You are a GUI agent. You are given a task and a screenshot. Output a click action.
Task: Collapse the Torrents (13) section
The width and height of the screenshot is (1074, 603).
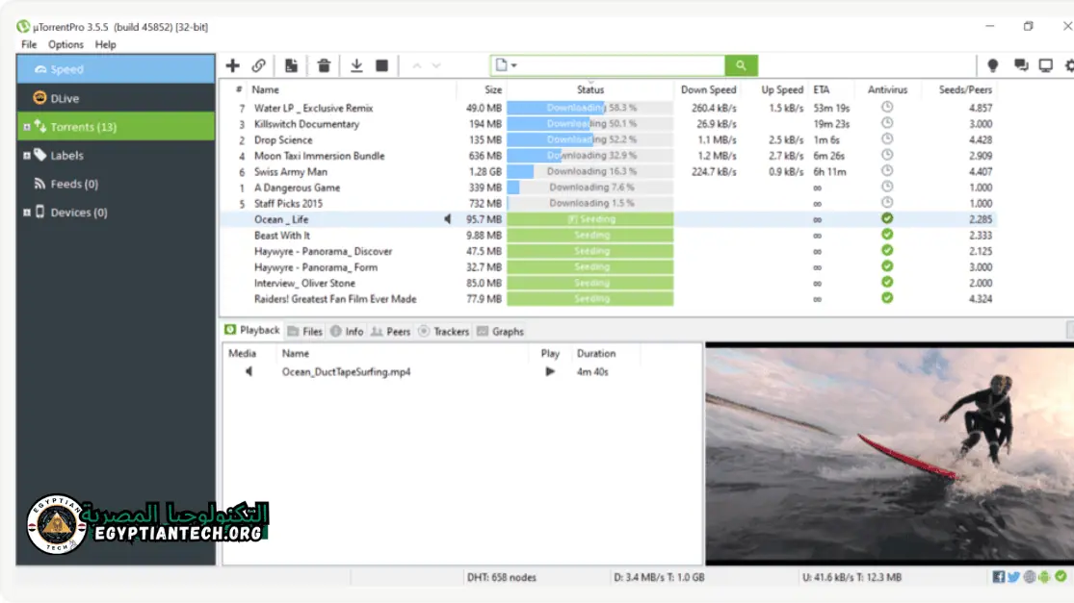(x=27, y=126)
